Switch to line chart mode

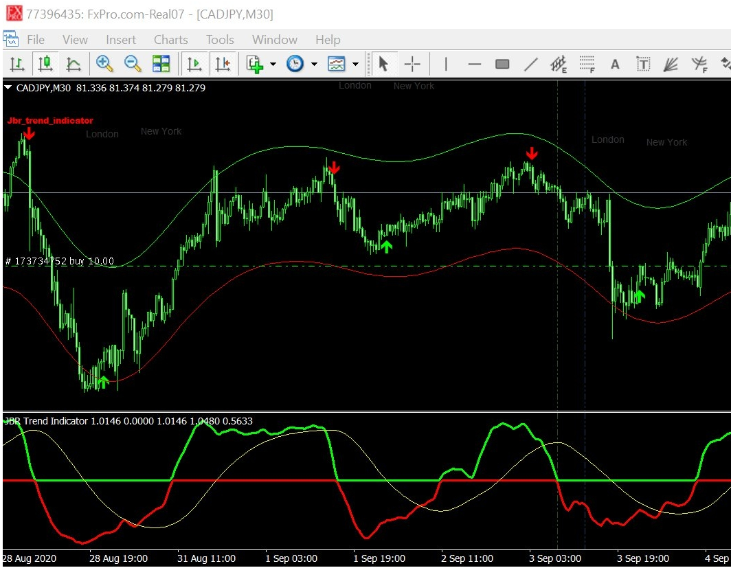point(74,65)
